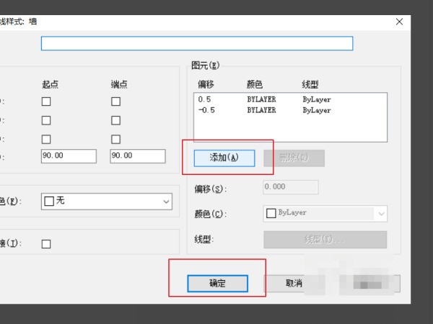Click the 添加(A) button to add an element
433x324 pixels.
click(x=224, y=158)
